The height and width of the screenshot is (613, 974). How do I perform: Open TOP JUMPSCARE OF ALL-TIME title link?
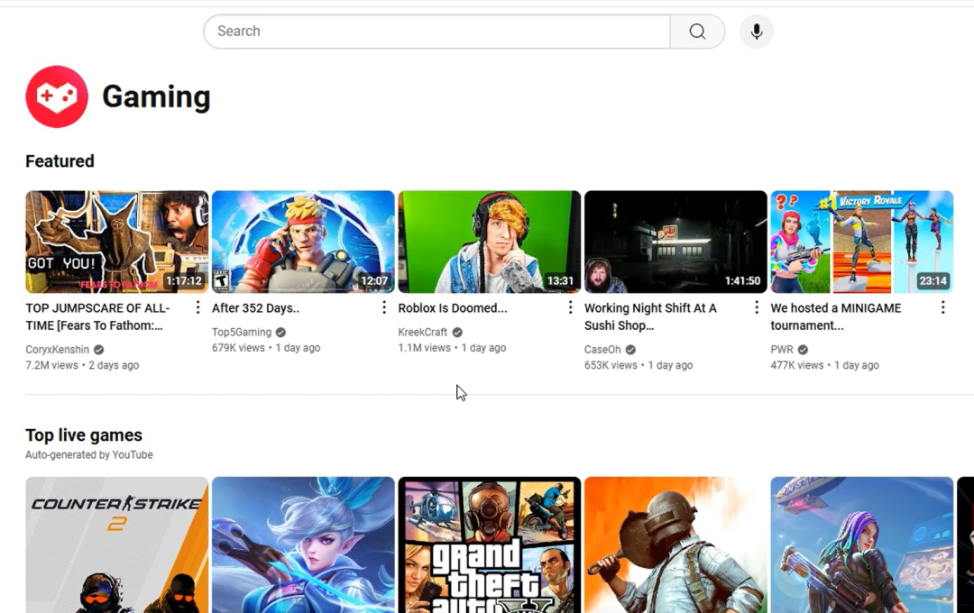(97, 316)
